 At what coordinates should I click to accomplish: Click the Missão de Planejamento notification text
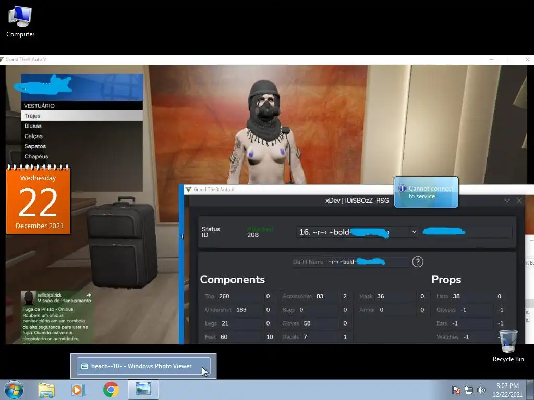tap(64, 301)
